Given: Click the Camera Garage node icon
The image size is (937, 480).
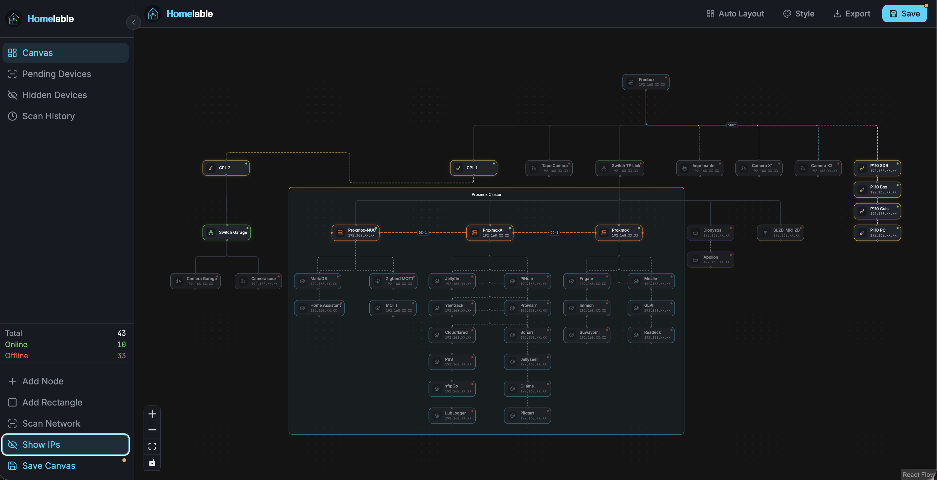Looking at the screenshot, I should tap(179, 281).
